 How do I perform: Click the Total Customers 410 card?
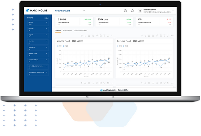coord(154,21)
